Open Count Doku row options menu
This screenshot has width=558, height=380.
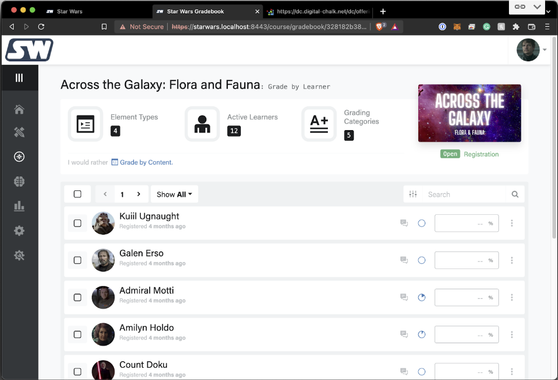tap(512, 371)
